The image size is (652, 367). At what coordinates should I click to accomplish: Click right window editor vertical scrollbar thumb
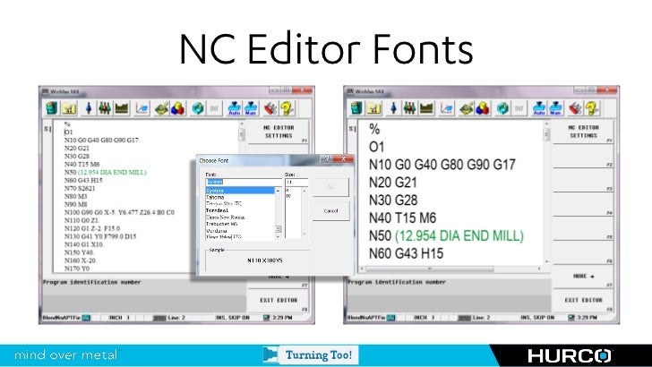pyautogui.click(x=546, y=134)
